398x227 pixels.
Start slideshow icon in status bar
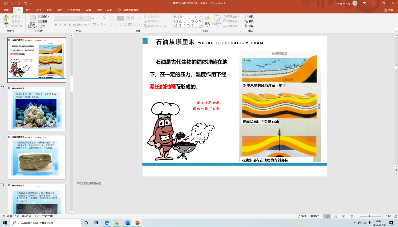coord(352,216)
